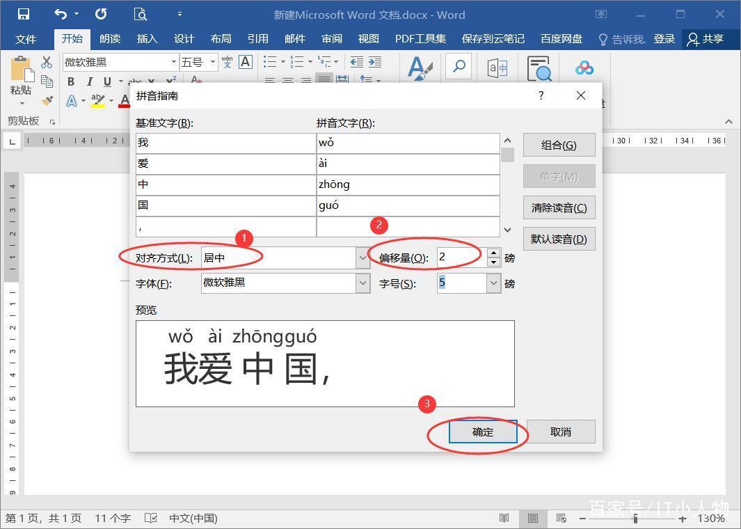Toggle Superscript x² formatting
The image size is (741, 529).
tap(171, 80)
